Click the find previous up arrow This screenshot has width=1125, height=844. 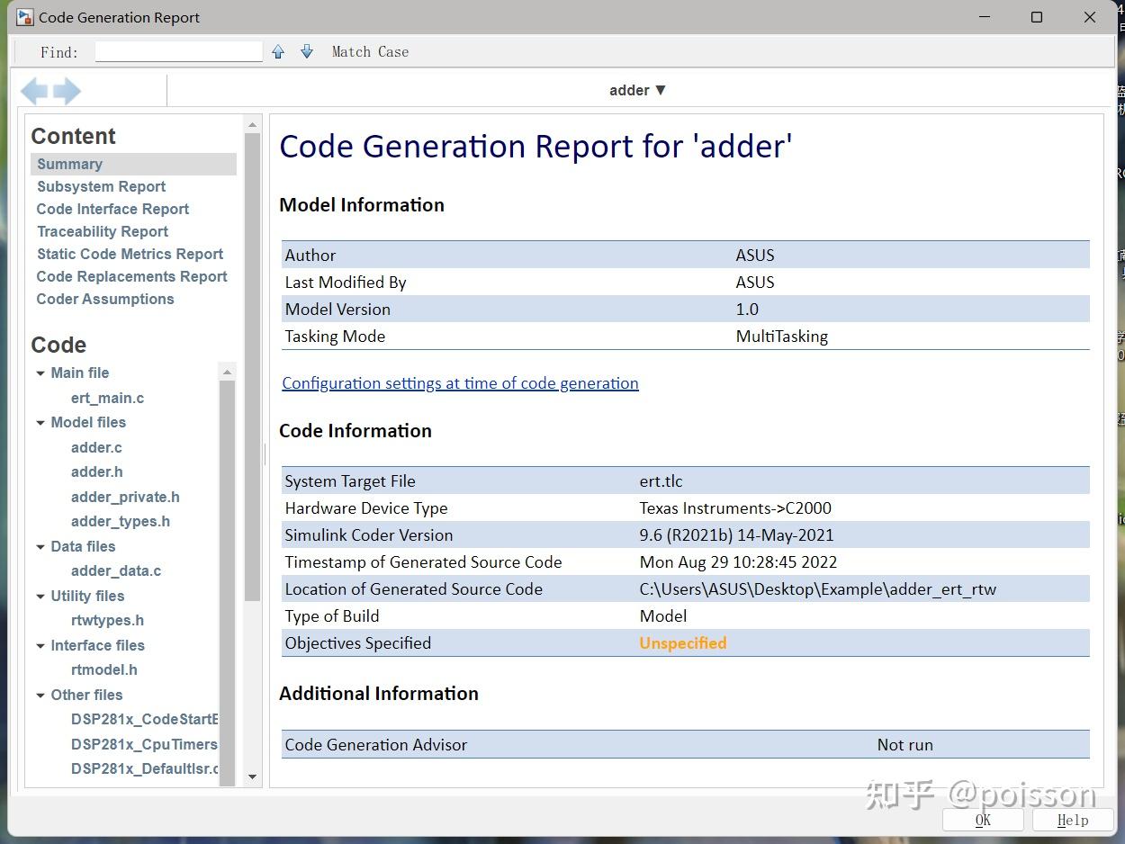(278, 52)
